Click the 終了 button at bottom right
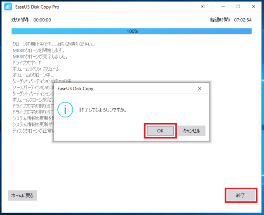This screenshot has height=215, width=264. point(241,195)
